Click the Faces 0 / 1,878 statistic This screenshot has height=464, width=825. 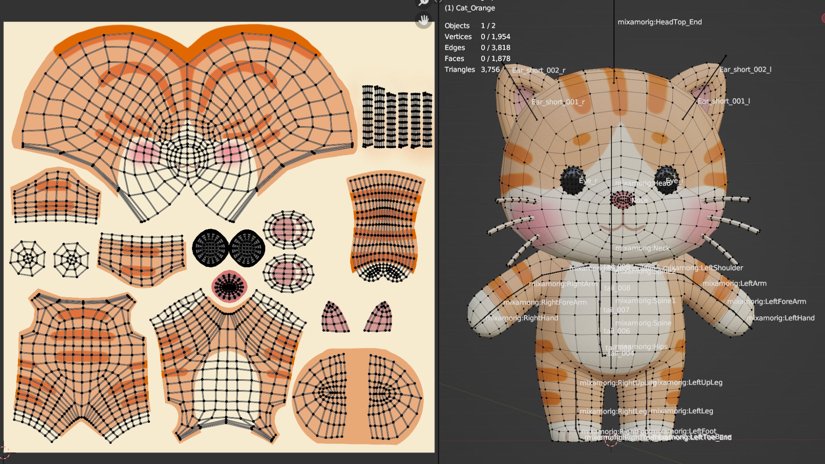click(477, 58)
